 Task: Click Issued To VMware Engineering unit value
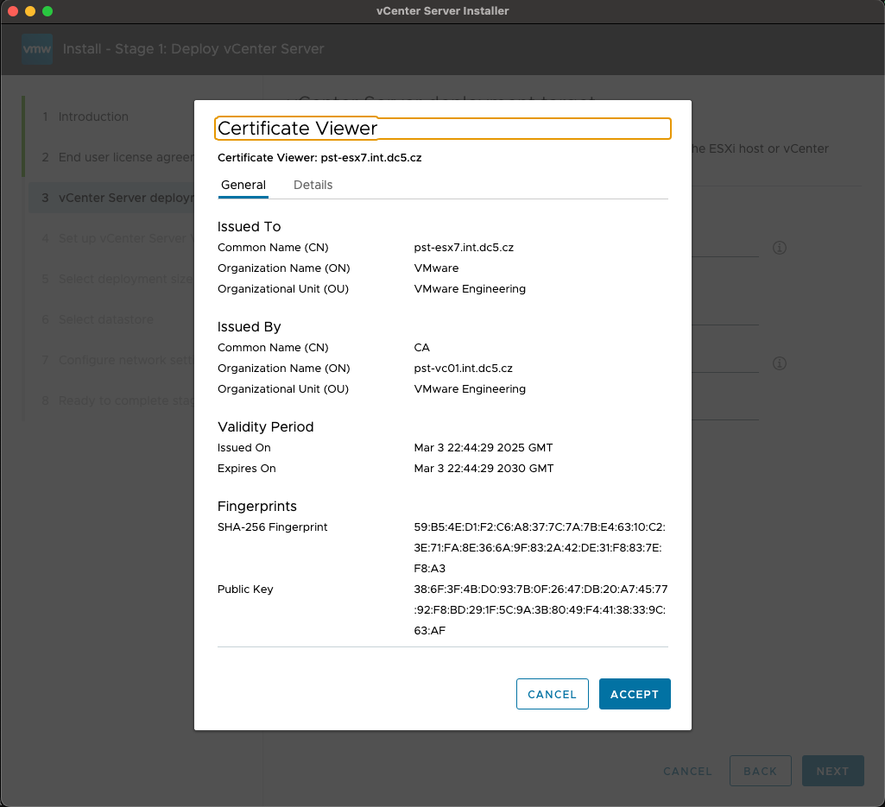470,289
